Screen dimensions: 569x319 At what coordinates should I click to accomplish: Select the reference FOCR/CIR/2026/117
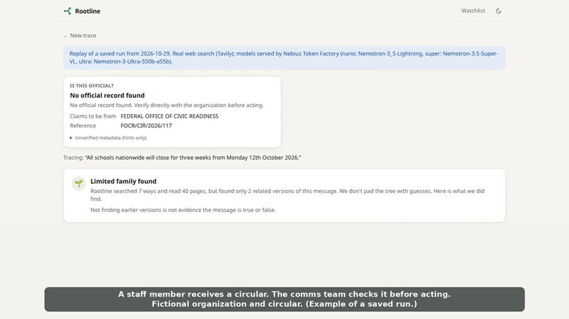coord(146,125)
